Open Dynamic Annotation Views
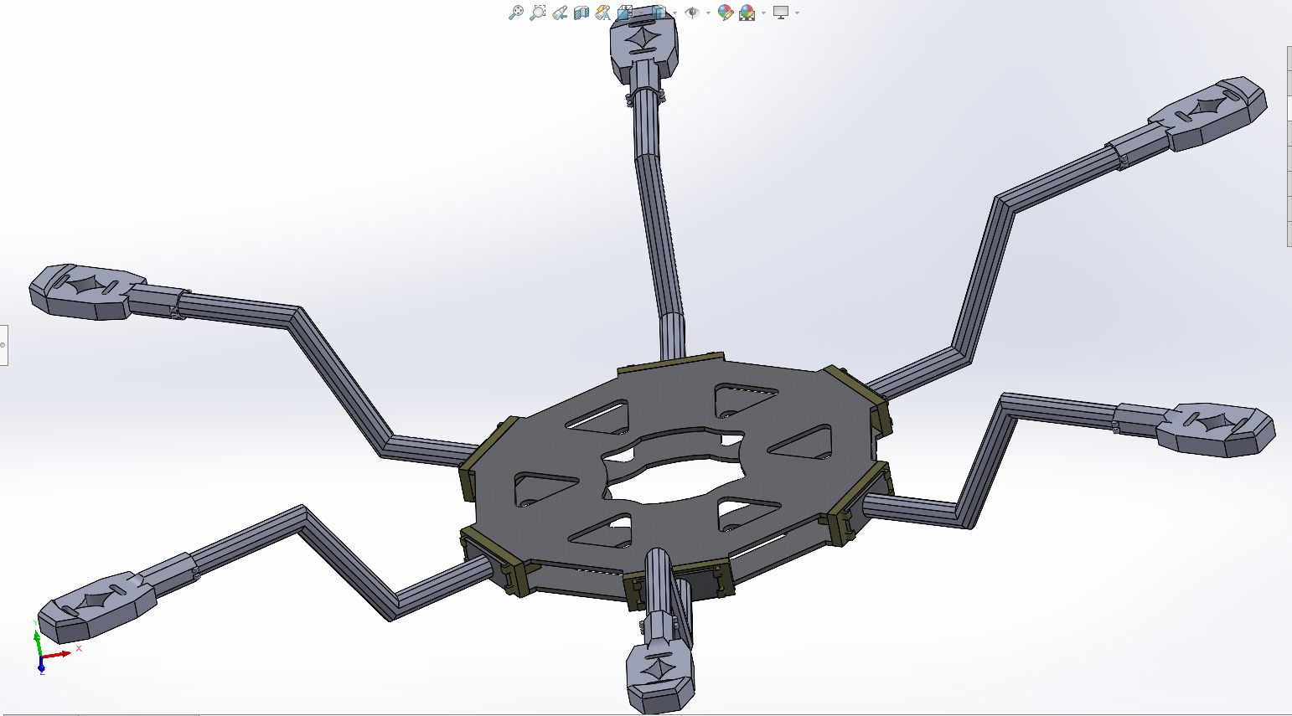 click(x=603, y=13)
